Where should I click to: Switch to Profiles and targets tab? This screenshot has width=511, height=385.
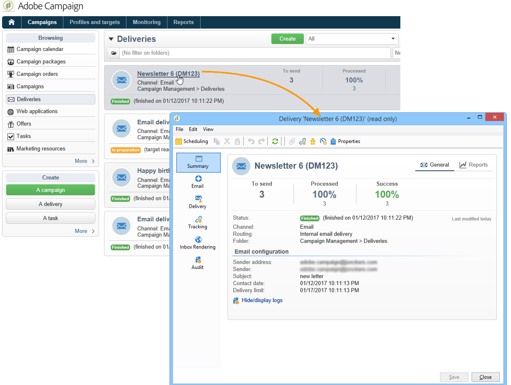[x=94, y=22]
